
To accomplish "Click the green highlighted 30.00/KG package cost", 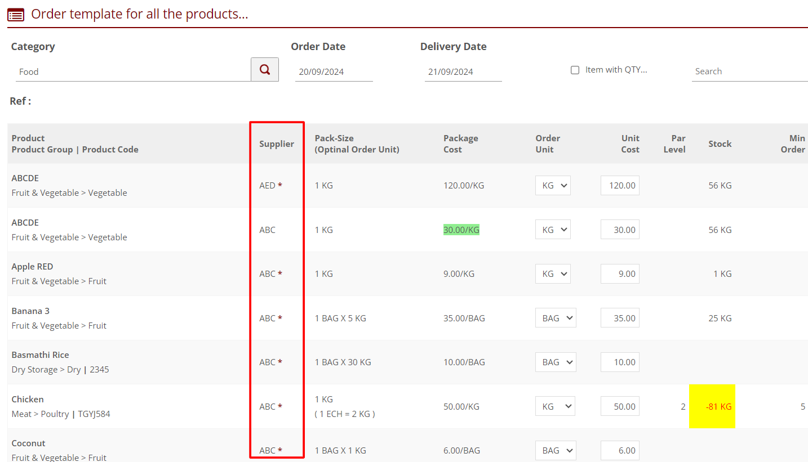I will pos(461,230).
